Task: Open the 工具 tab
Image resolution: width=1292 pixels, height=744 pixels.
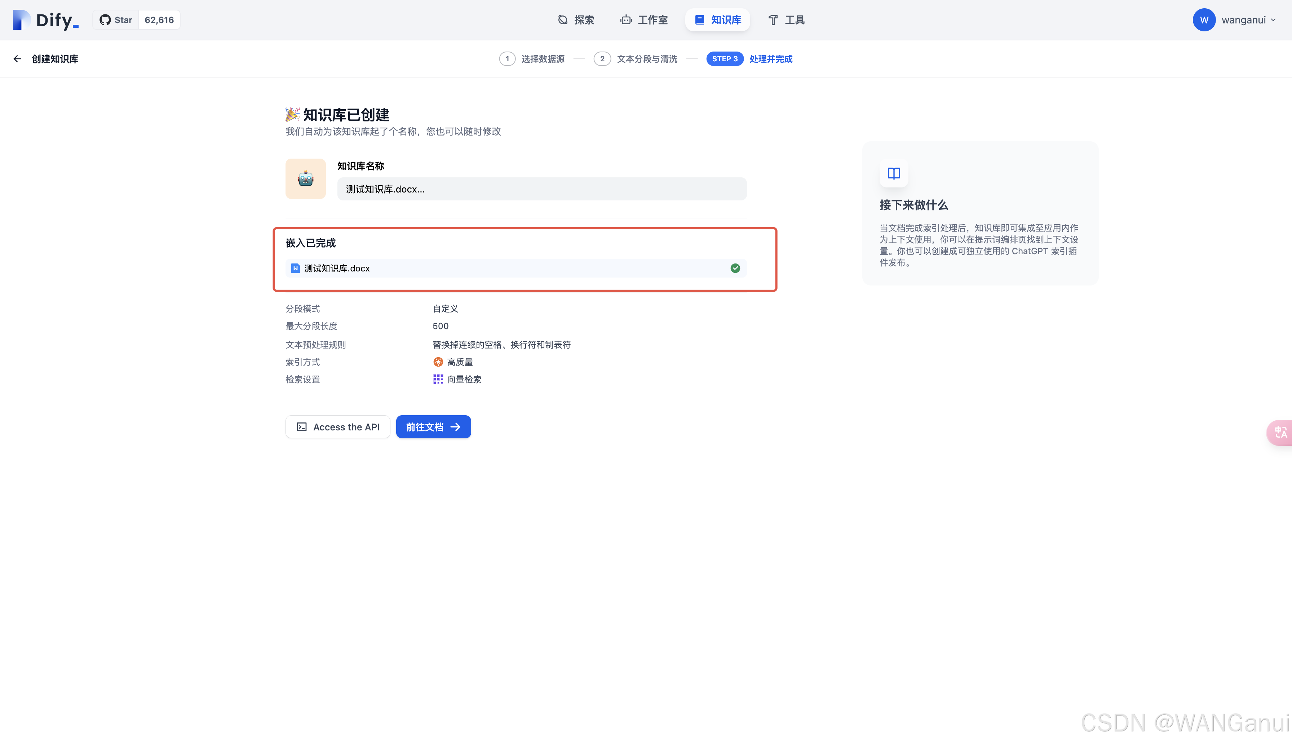Action: 786,20
